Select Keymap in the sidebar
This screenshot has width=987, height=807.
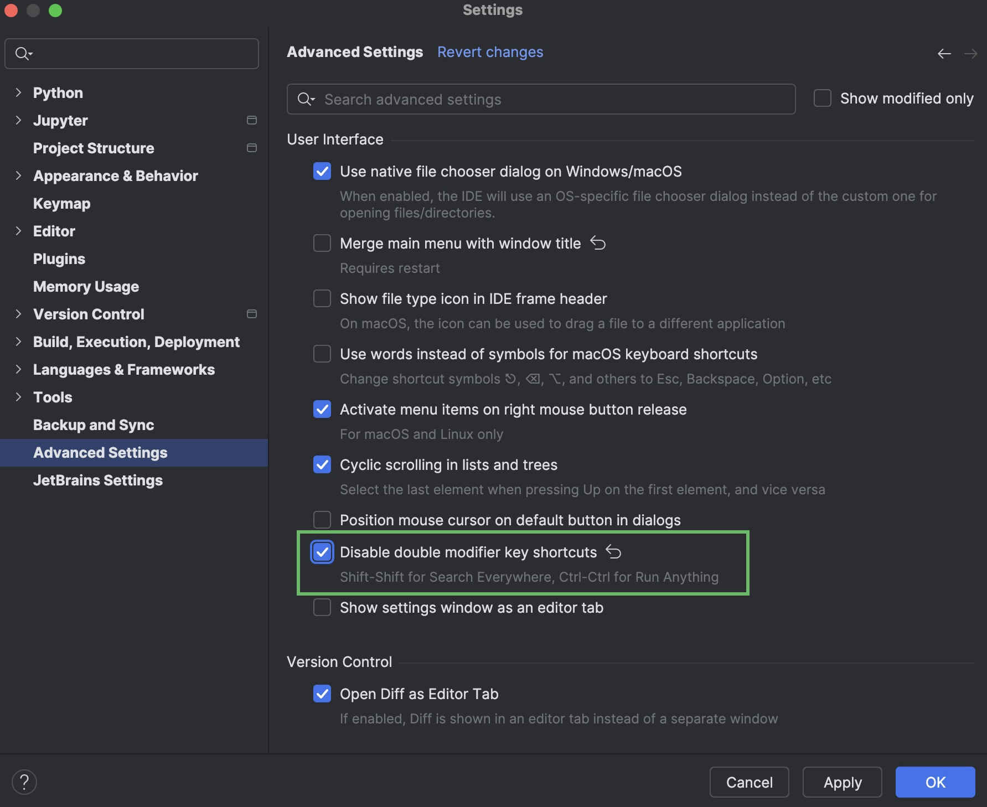click(x=61, y=203)
